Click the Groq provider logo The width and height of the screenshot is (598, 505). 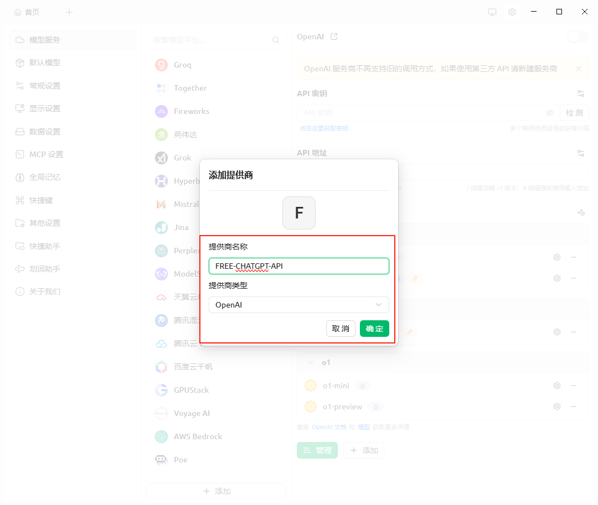pos(161,65)
